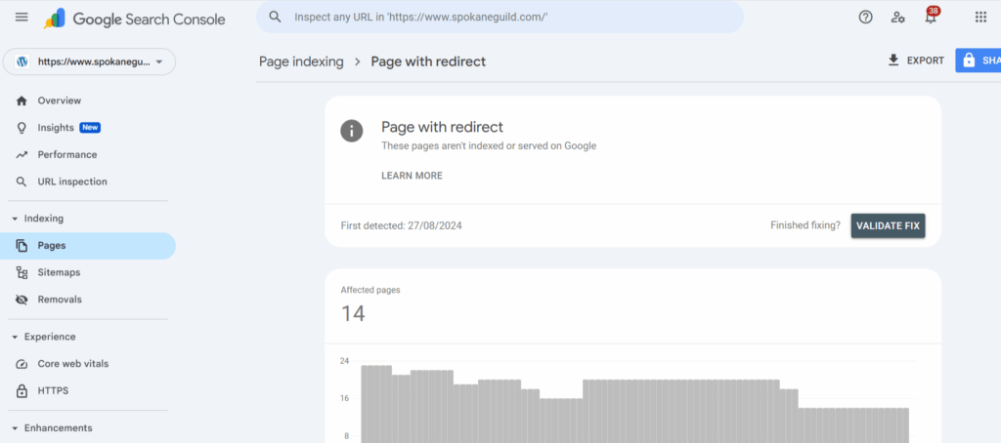Open the spokaneguild property selector dropdown

coord(89,61)
